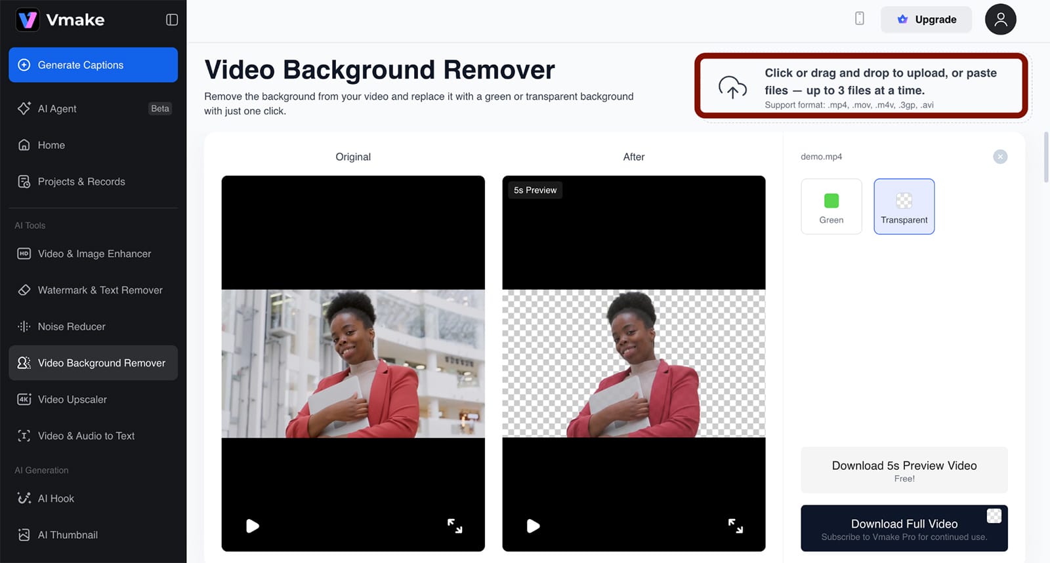The width and height of the screenshot is (1050, 563).
Task: Open the user profile avatar
Action: (999, 20)
